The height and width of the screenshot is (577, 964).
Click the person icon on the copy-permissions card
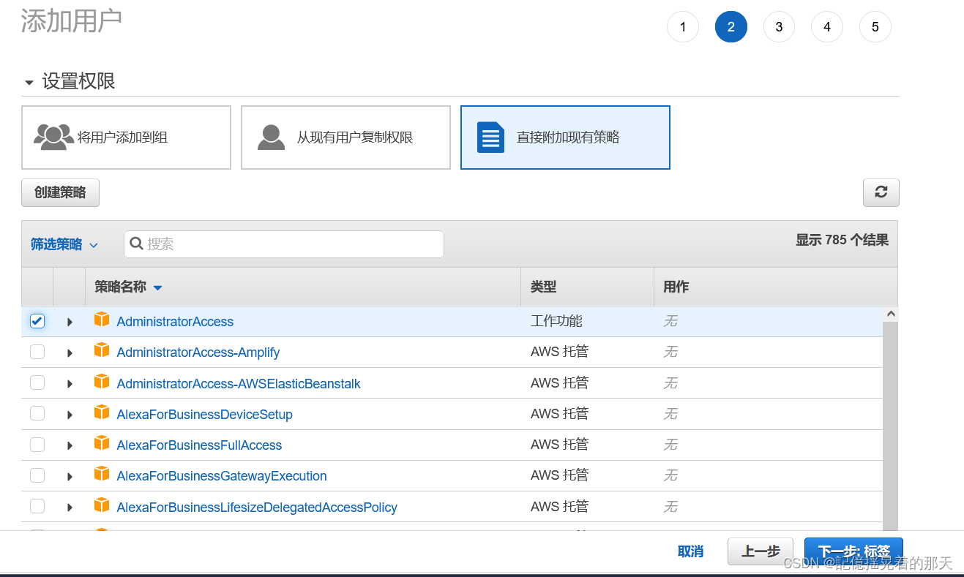(x=271, y=137)
